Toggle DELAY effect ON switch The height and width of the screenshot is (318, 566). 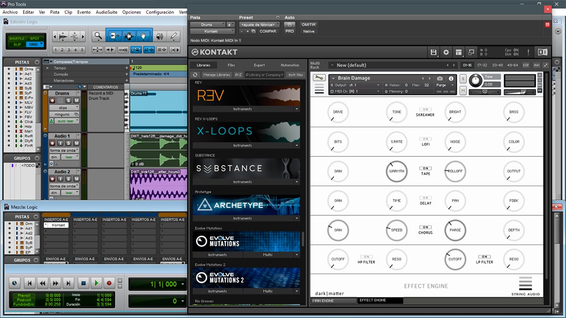coord(425,198)
